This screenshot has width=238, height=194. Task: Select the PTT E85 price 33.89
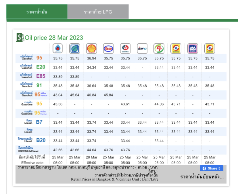point(58,77)
